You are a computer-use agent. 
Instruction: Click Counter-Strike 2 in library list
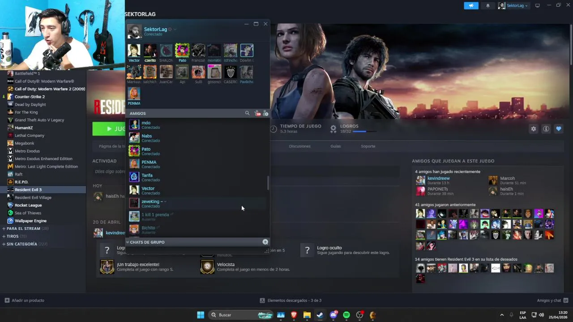click(30, 97)
